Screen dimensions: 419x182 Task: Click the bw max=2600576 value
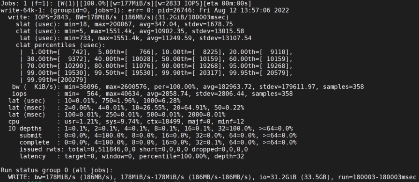(126, 87)
